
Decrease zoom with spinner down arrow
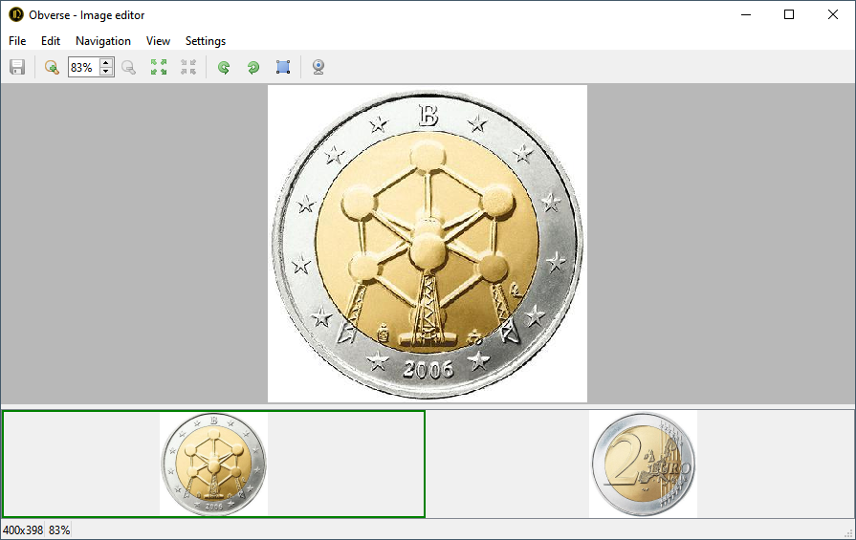coord(106,72)
